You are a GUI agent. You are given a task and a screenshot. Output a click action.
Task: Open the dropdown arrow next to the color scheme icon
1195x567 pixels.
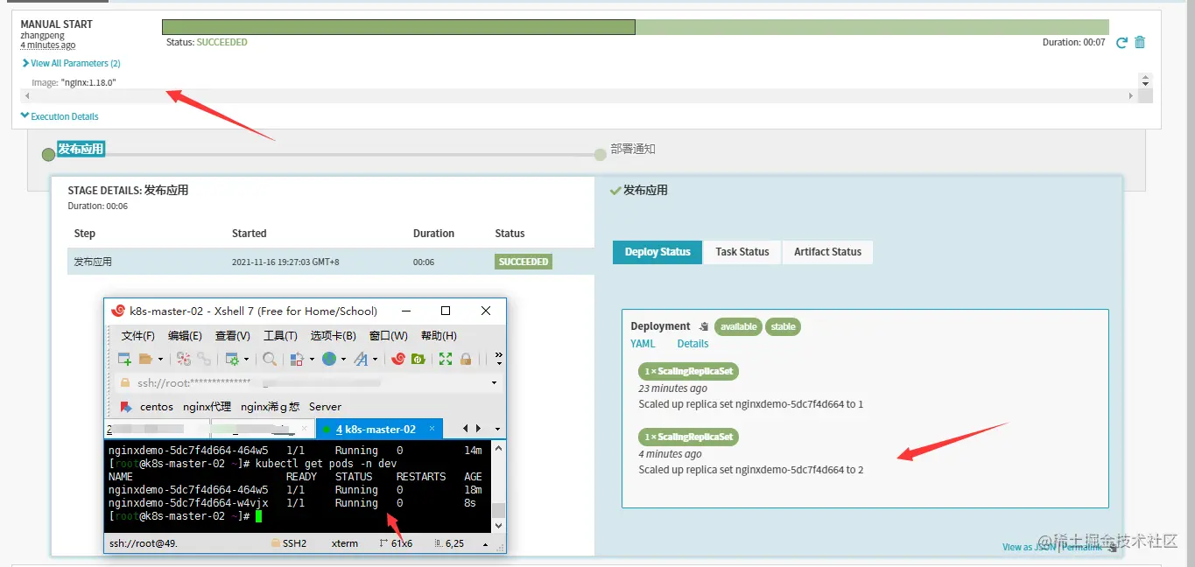pyautogui.click(x=311, y=360)
